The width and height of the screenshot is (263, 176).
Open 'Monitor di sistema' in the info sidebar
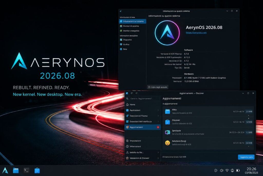pos(133,26)
